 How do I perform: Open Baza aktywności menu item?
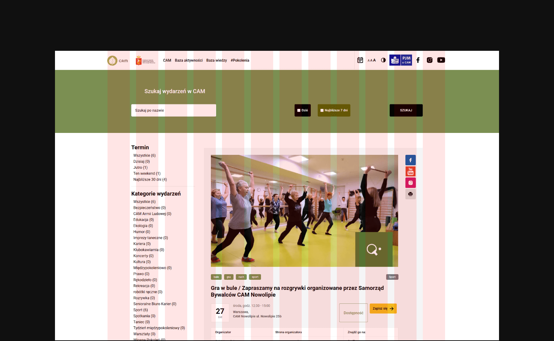point(189,61)
